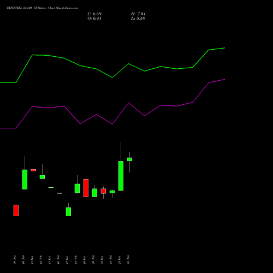Select the close value C: 6.59

tap(94, 14)
